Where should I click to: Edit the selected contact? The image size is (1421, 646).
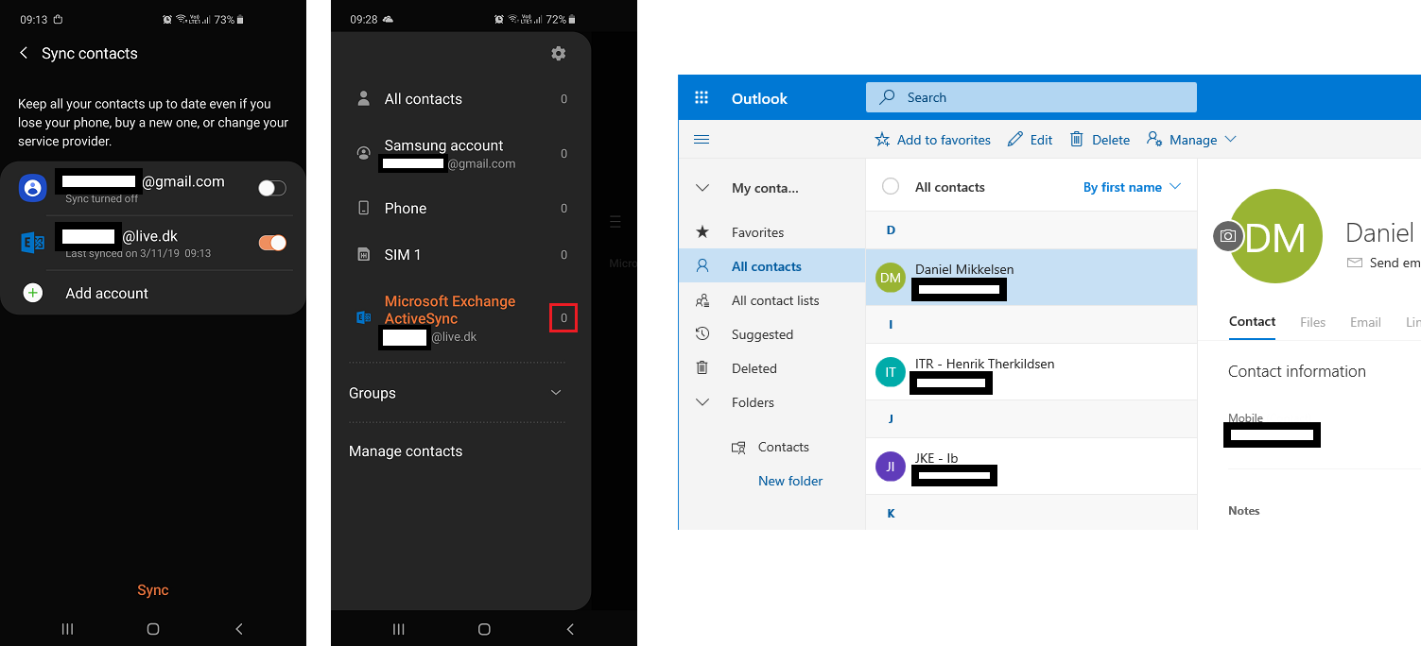[1030, 140]
